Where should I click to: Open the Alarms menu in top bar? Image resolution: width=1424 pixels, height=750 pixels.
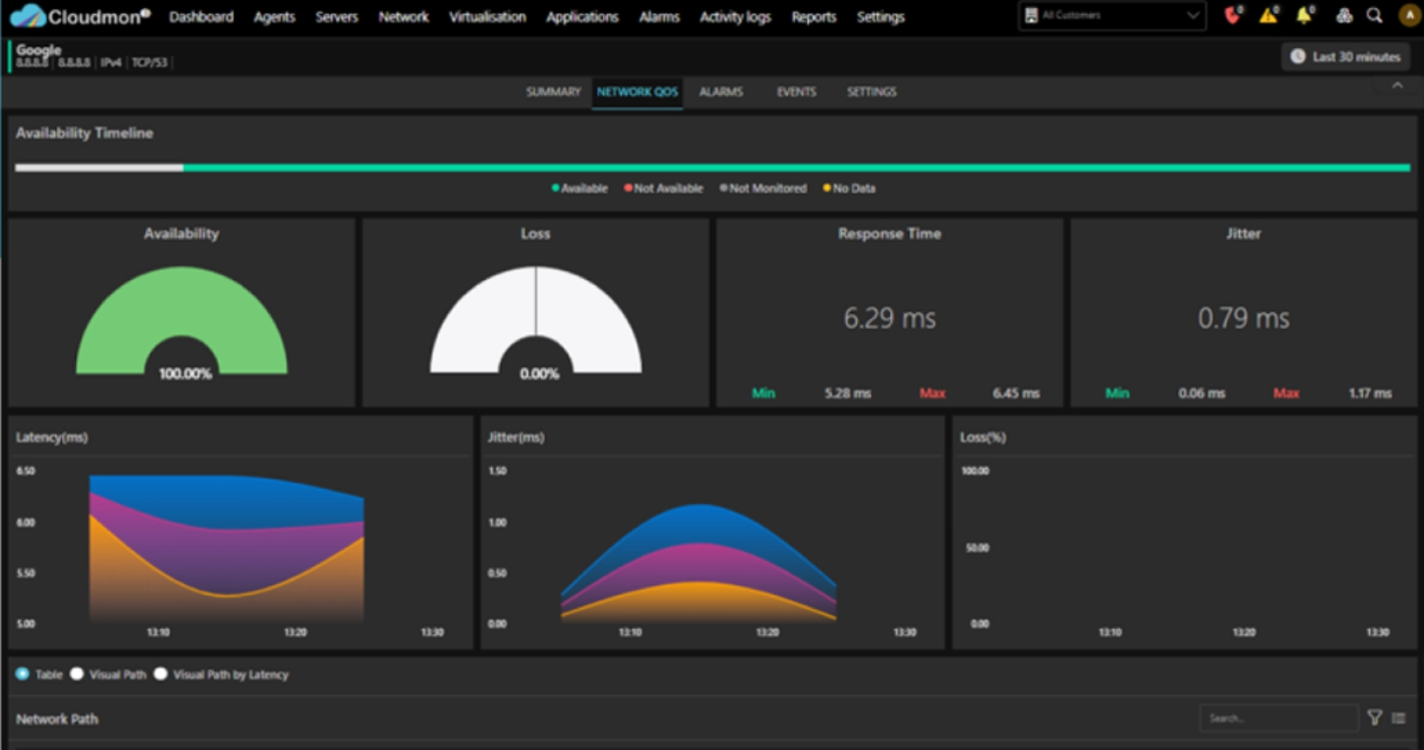(659, 17)
